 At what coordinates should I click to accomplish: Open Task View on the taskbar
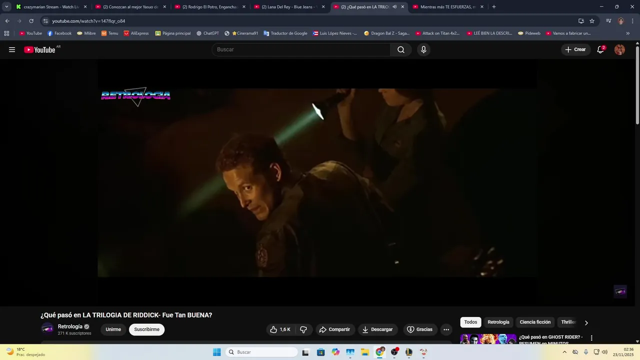(305, 352)
